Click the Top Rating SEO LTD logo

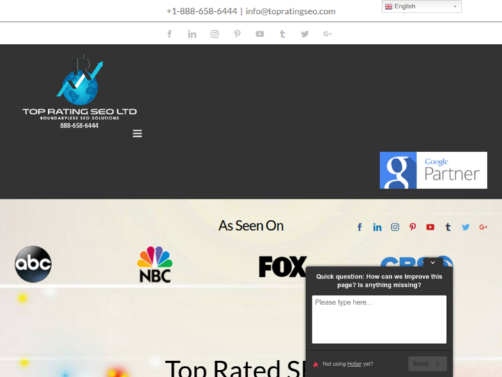coord(79,92)
